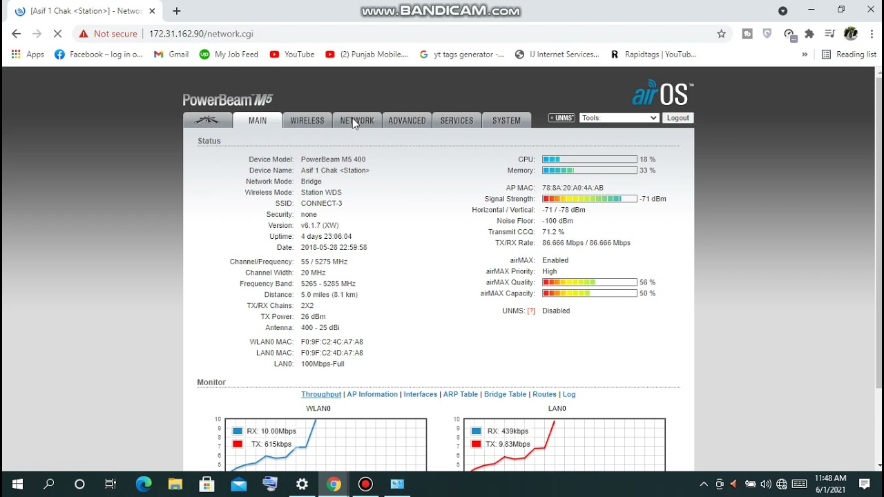884x497 pixels.
Task: Open the Log monitor link
Action: [x=569, y=394]
